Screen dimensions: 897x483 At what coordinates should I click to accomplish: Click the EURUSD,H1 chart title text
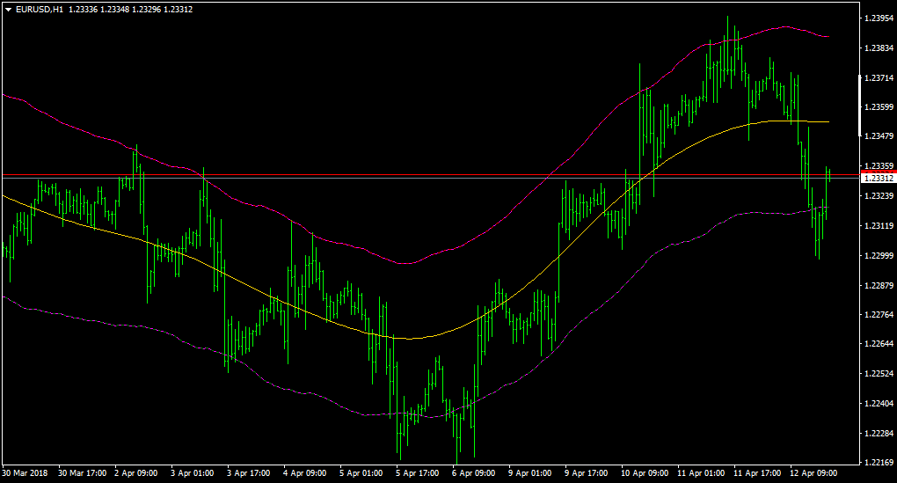tap(40, 10)
